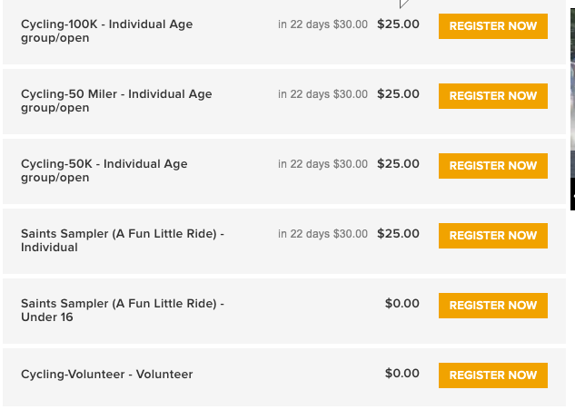Click 'in 22 days $30.00' note for Saints Sampler
This screenshot has height=419, width=575.
[322, 234]
